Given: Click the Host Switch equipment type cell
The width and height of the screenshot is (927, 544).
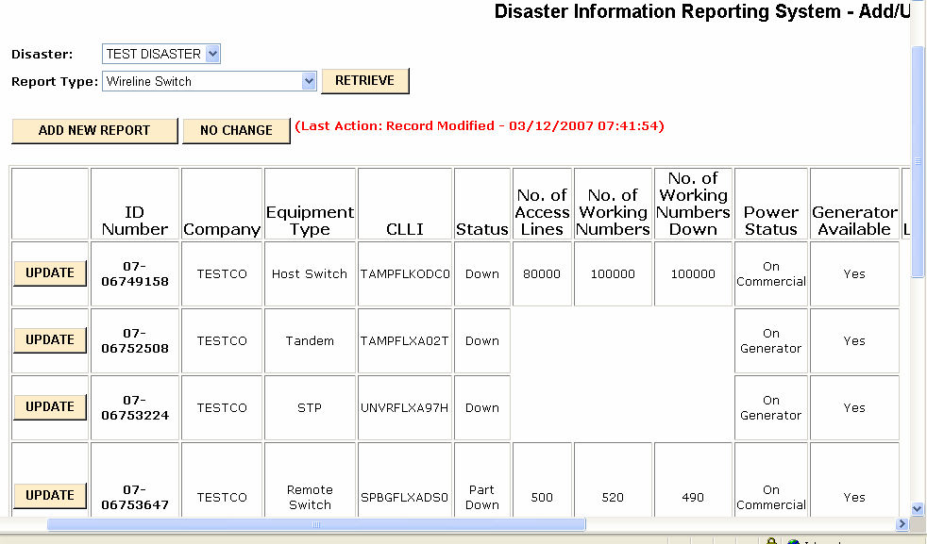Looking at the screenshot, I should (x=310, y=273).
